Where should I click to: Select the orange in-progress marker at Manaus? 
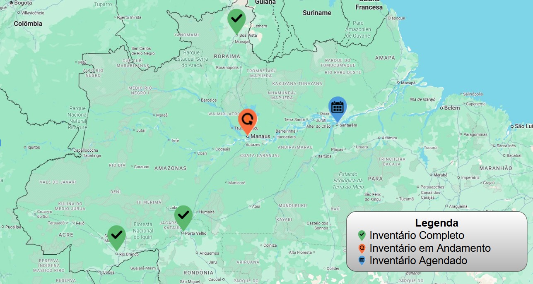point(248,120)
